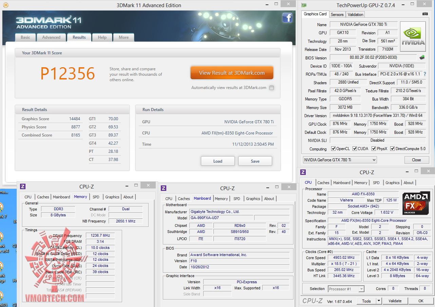This screenshot has height=307, width=435.
Task: Expand the Tools dropdown arrow in CPU-Z
Action: click(379, 301)
